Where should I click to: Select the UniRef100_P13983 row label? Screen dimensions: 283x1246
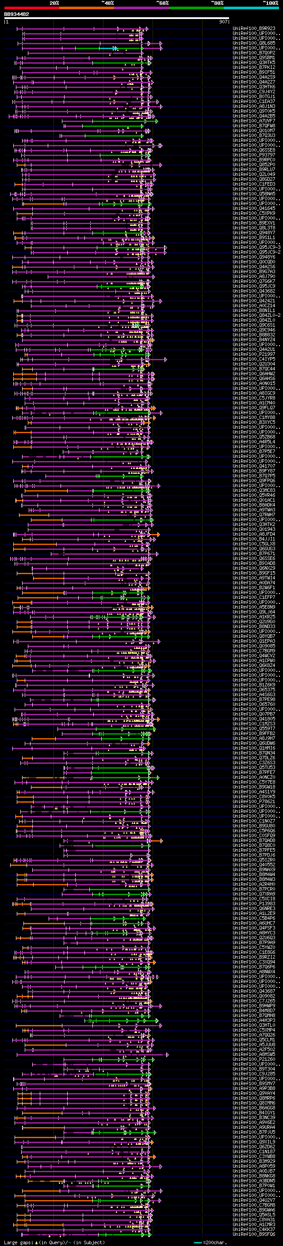(x=254, y=903)
